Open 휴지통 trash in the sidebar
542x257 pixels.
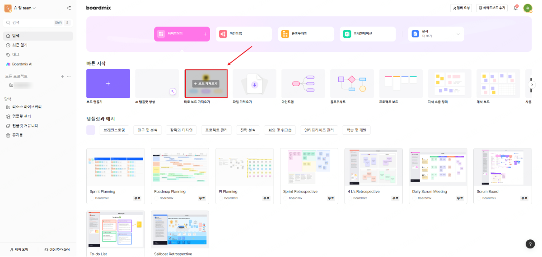[x=18, y=135]
